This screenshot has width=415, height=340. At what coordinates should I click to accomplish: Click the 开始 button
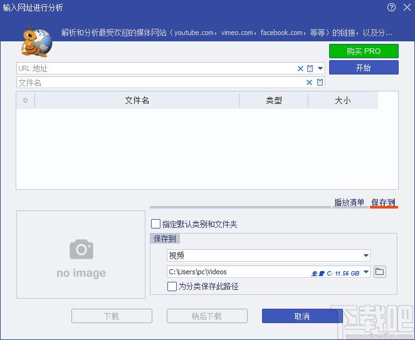pyautogui.click(x=364, y=68)
